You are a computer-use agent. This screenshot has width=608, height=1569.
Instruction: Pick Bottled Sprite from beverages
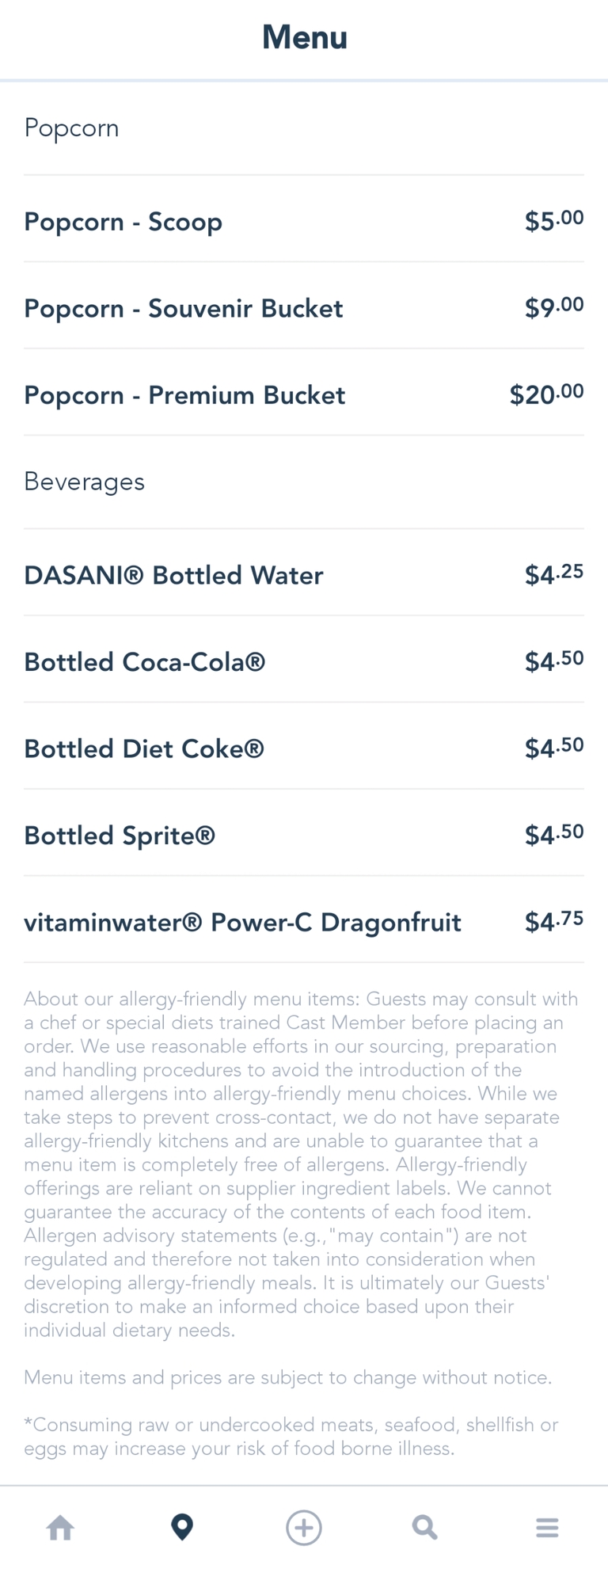pyautogui.click(x=120, y=836)
